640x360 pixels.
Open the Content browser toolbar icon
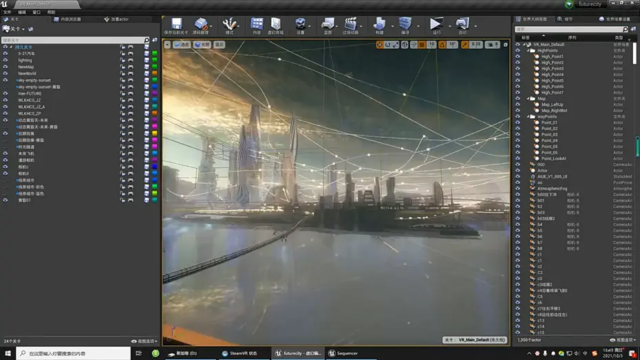(x=257, y=25)
